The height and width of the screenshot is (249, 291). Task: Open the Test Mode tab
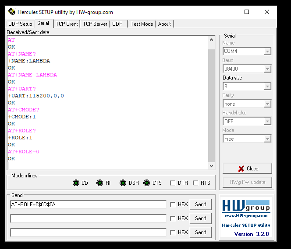coord(142,24)
